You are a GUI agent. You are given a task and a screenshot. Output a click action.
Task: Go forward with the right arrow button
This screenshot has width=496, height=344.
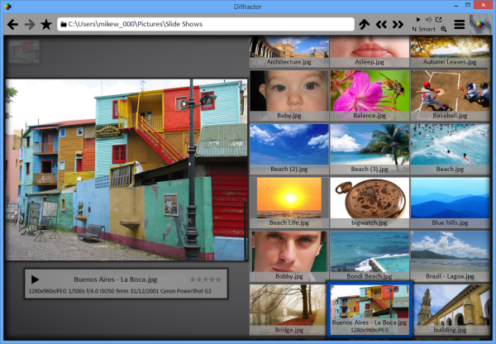click(30, 24)
